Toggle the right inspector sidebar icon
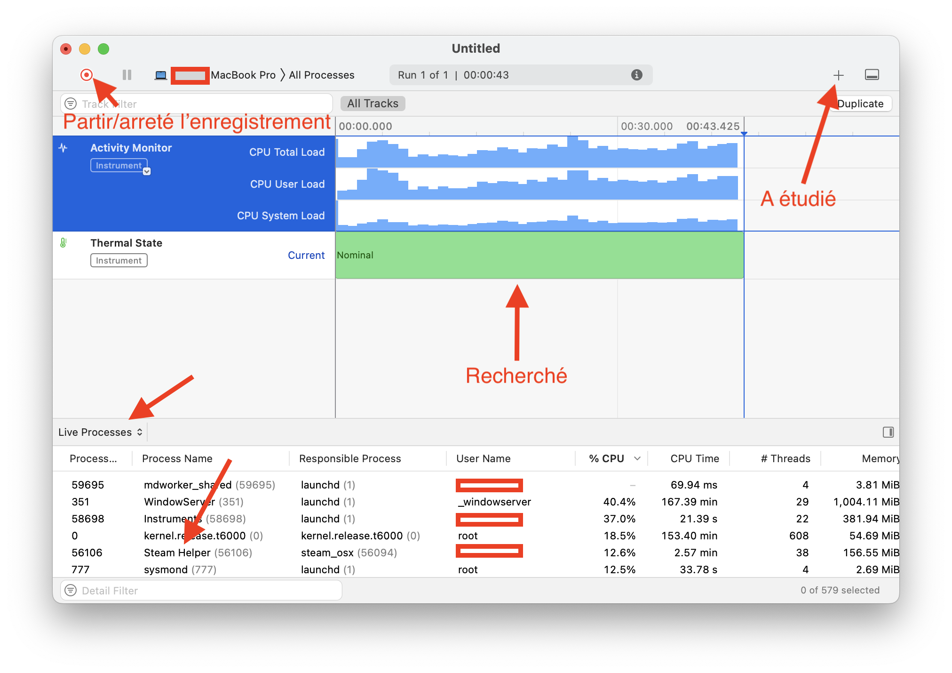 (x=888, y=432)
